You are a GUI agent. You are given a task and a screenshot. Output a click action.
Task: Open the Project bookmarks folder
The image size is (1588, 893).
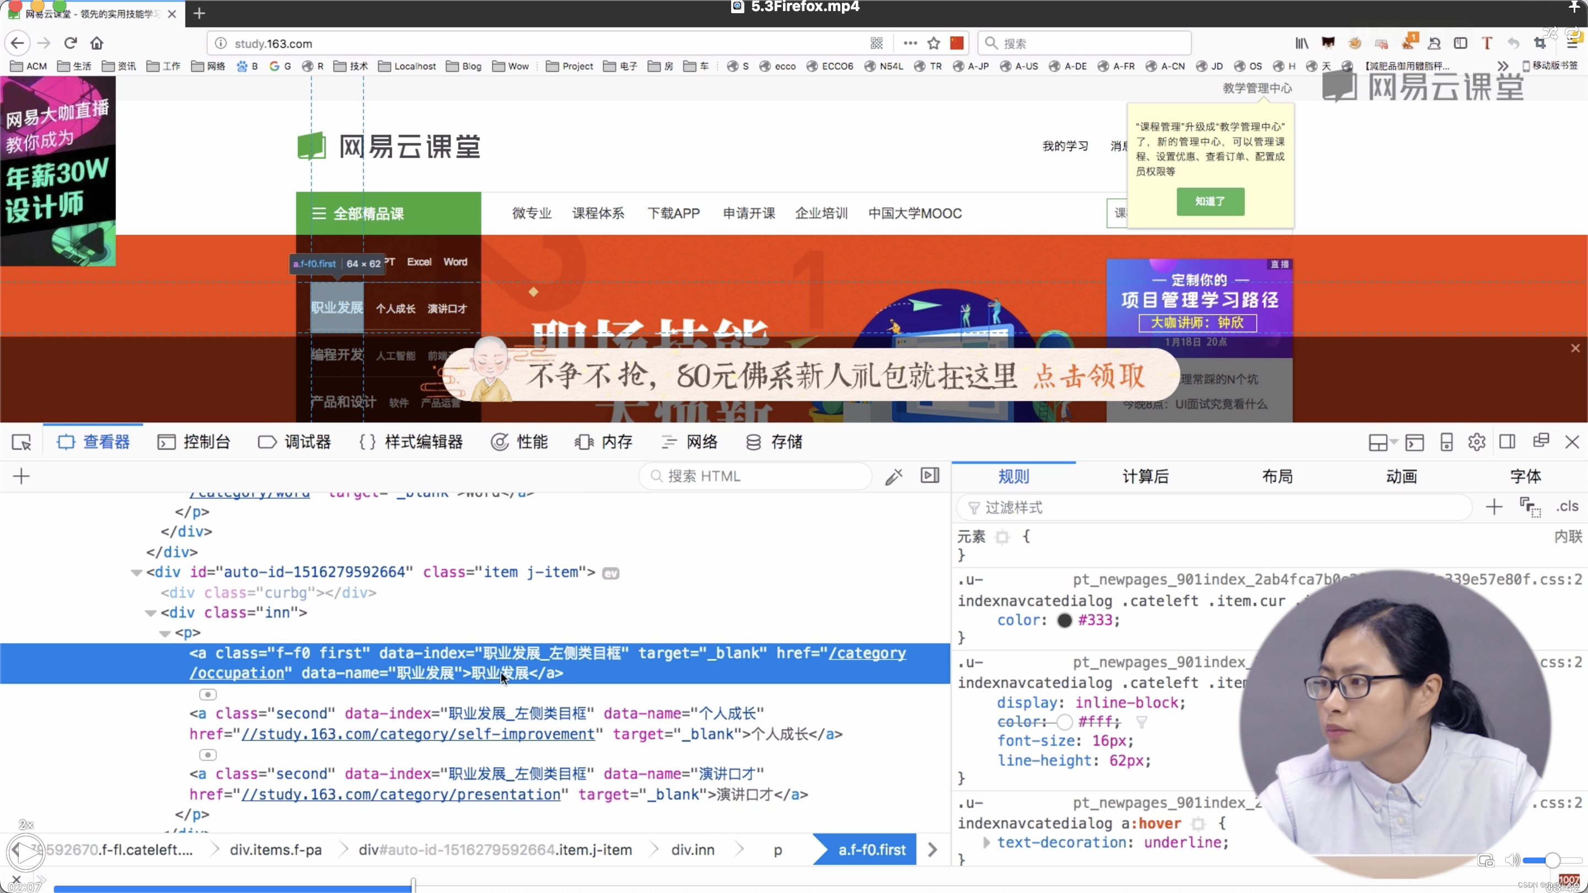pyautogui.click(x=569, y=66)
